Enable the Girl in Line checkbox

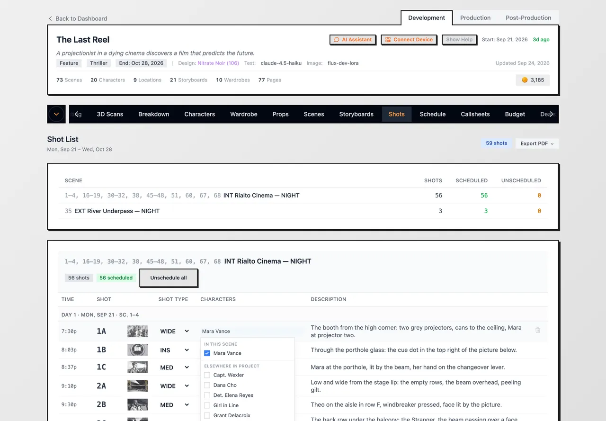207,405
